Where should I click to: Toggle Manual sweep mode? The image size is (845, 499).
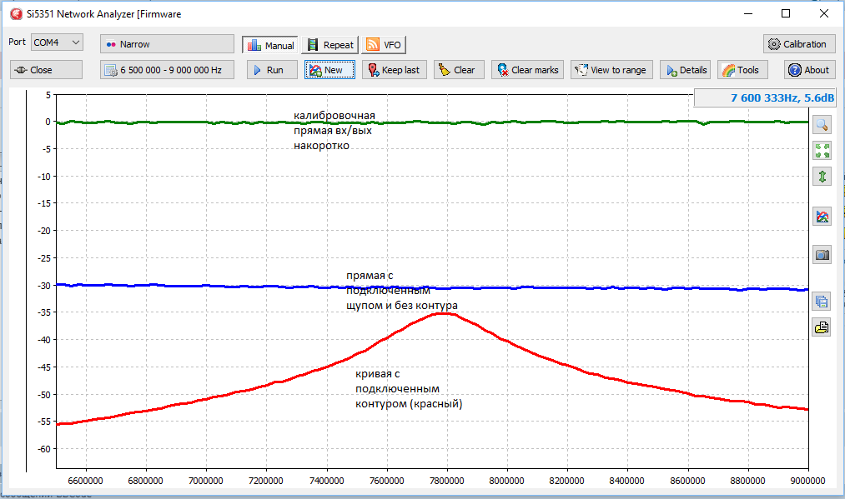click(271, 45)
